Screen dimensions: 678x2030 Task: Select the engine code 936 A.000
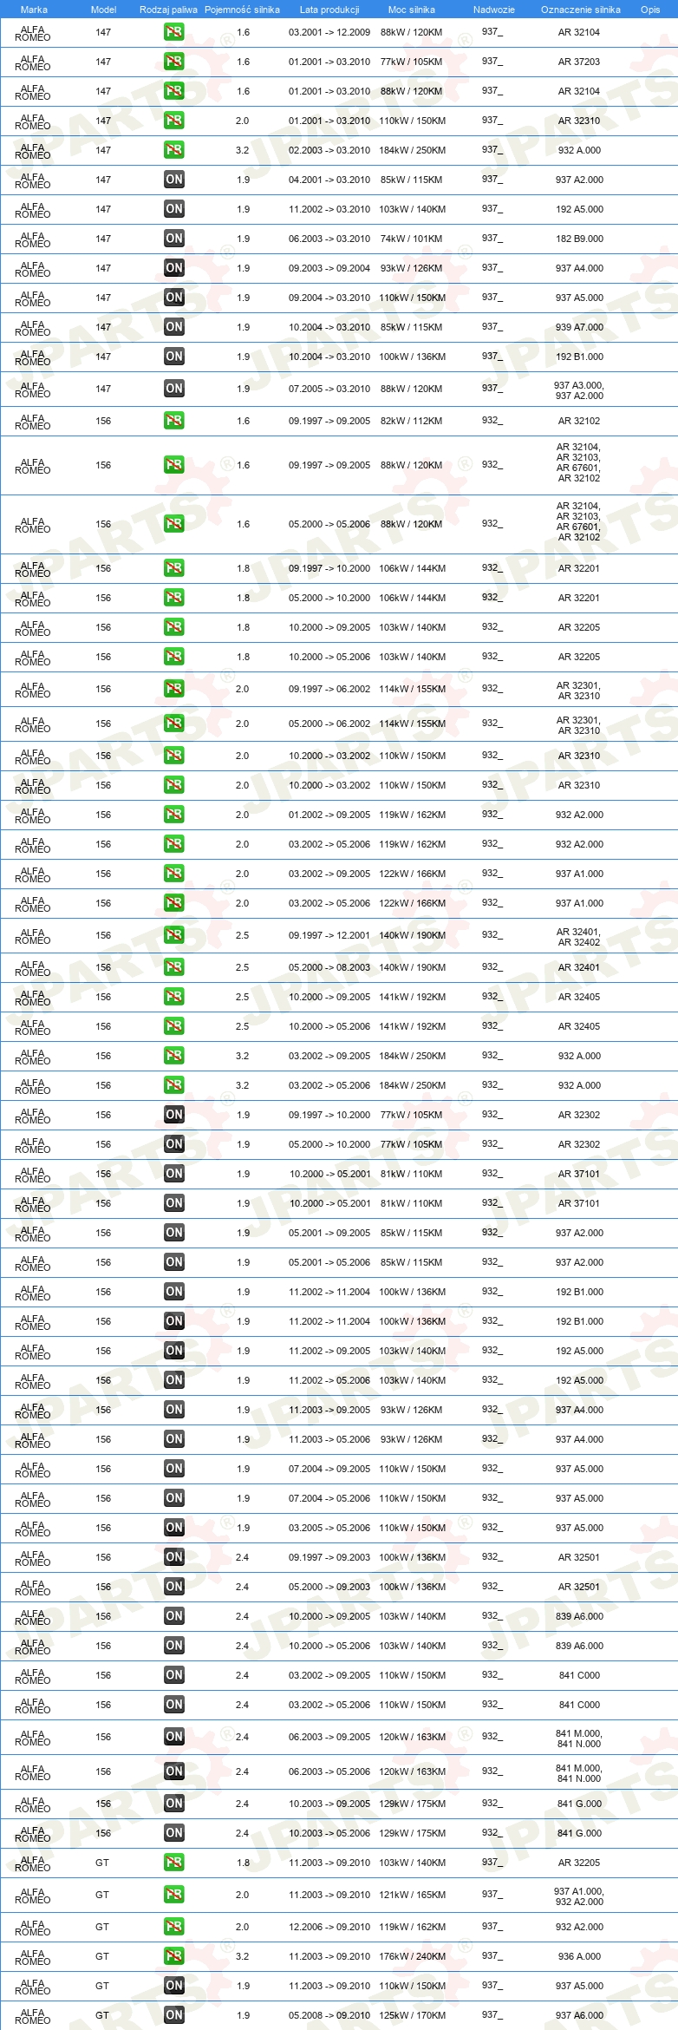click(x=579, y=1956)
